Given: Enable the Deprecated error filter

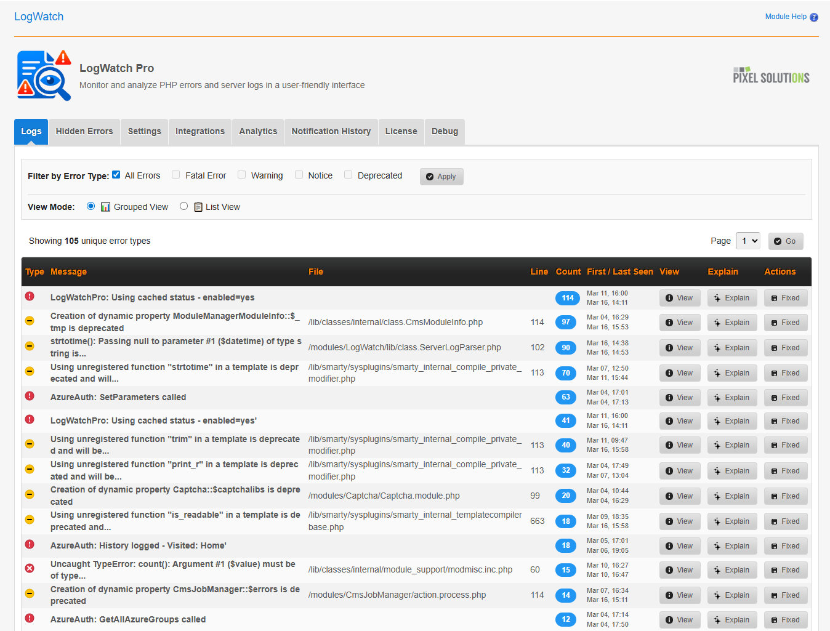Looking at the screenshot, I should (x=348, y=175).
